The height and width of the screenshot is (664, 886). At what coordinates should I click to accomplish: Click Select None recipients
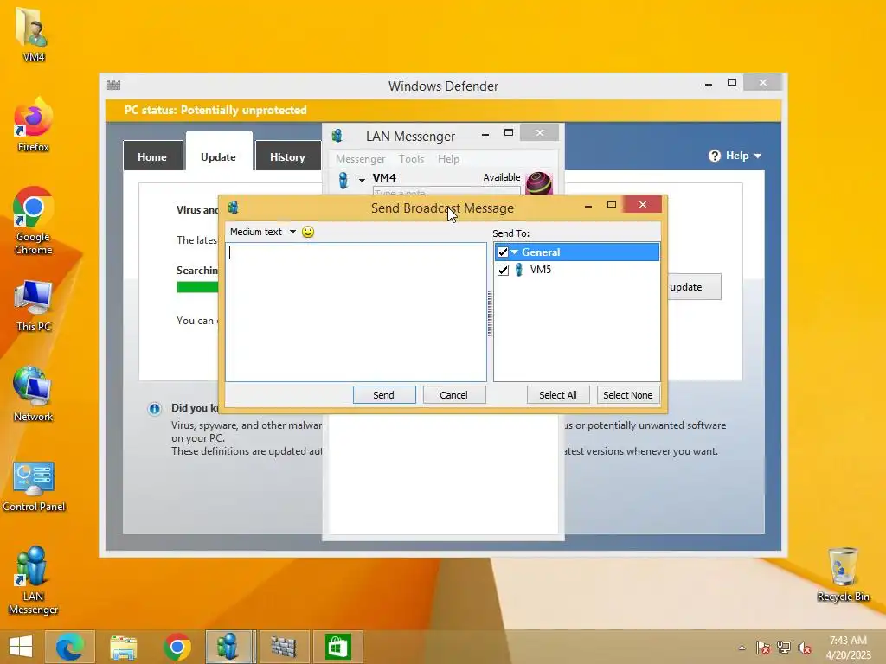pyautogui.click(x=628, y=395)
